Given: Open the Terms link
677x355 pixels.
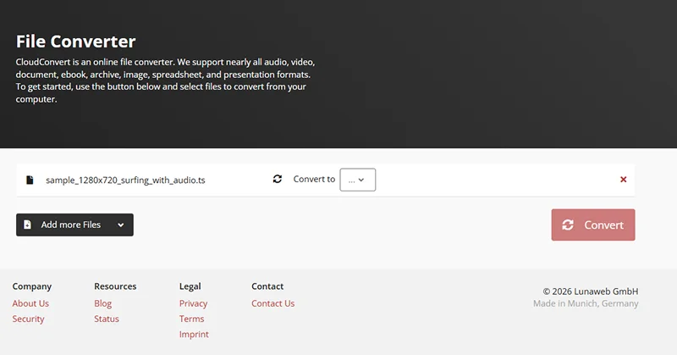Looking at the screenshot, I should coord(191,319).
